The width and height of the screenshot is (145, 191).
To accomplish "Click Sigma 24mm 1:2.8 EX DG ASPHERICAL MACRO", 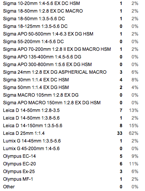I will tap(55, 72).
